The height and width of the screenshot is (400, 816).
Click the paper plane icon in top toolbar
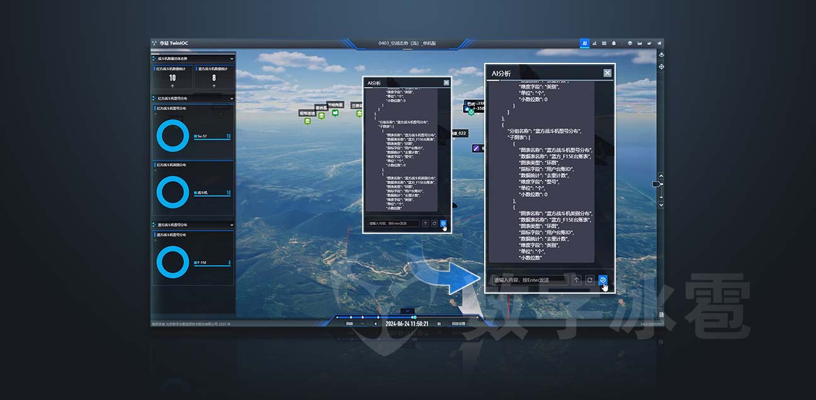659,43
